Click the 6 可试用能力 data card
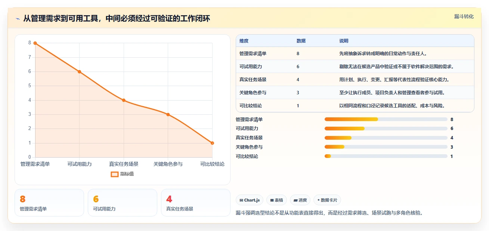 pos(123,203)
